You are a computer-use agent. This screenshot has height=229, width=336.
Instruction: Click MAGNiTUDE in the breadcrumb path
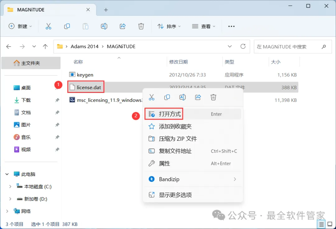[121, 46]
